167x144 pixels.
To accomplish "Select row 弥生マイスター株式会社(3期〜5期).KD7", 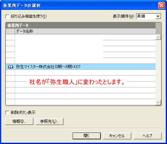I will pyautogui.click(x=81, y=67).
